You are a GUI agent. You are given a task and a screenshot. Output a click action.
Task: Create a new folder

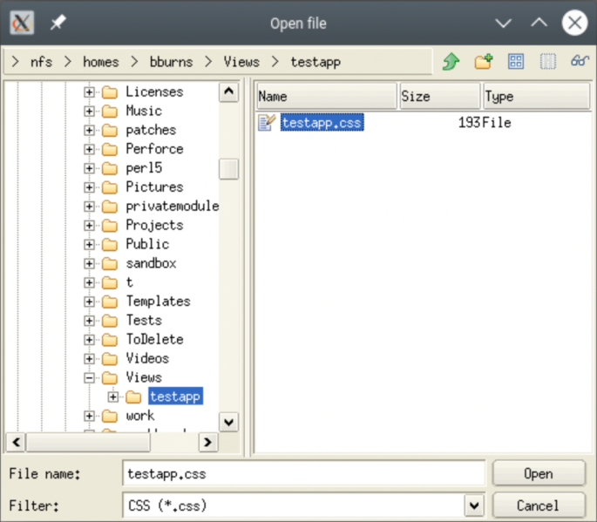[x=484, y=62]
